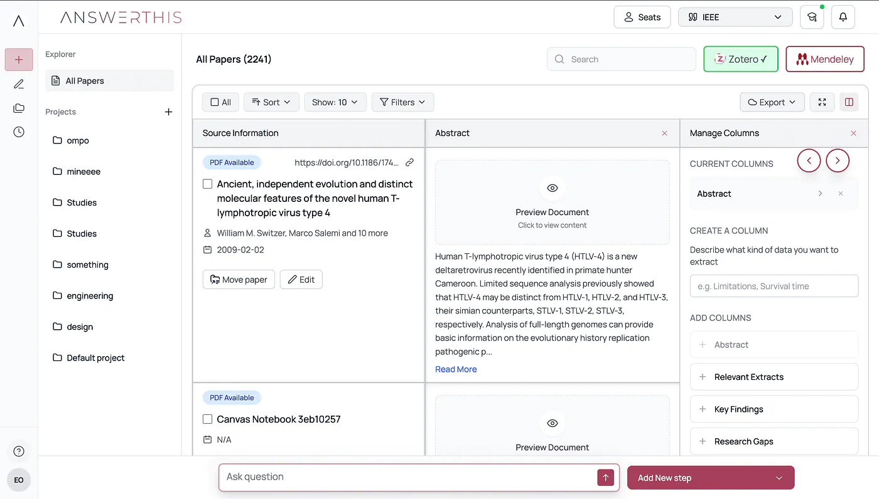Image resolution: width=879 pixels, height=499 pixels.
Task: Check the Ancient independent evolution paper checkbox
Action: [207, 184]
